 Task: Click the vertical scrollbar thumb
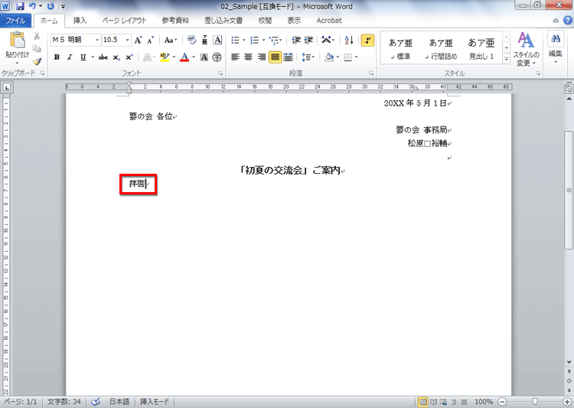click(x=569, y=190)
